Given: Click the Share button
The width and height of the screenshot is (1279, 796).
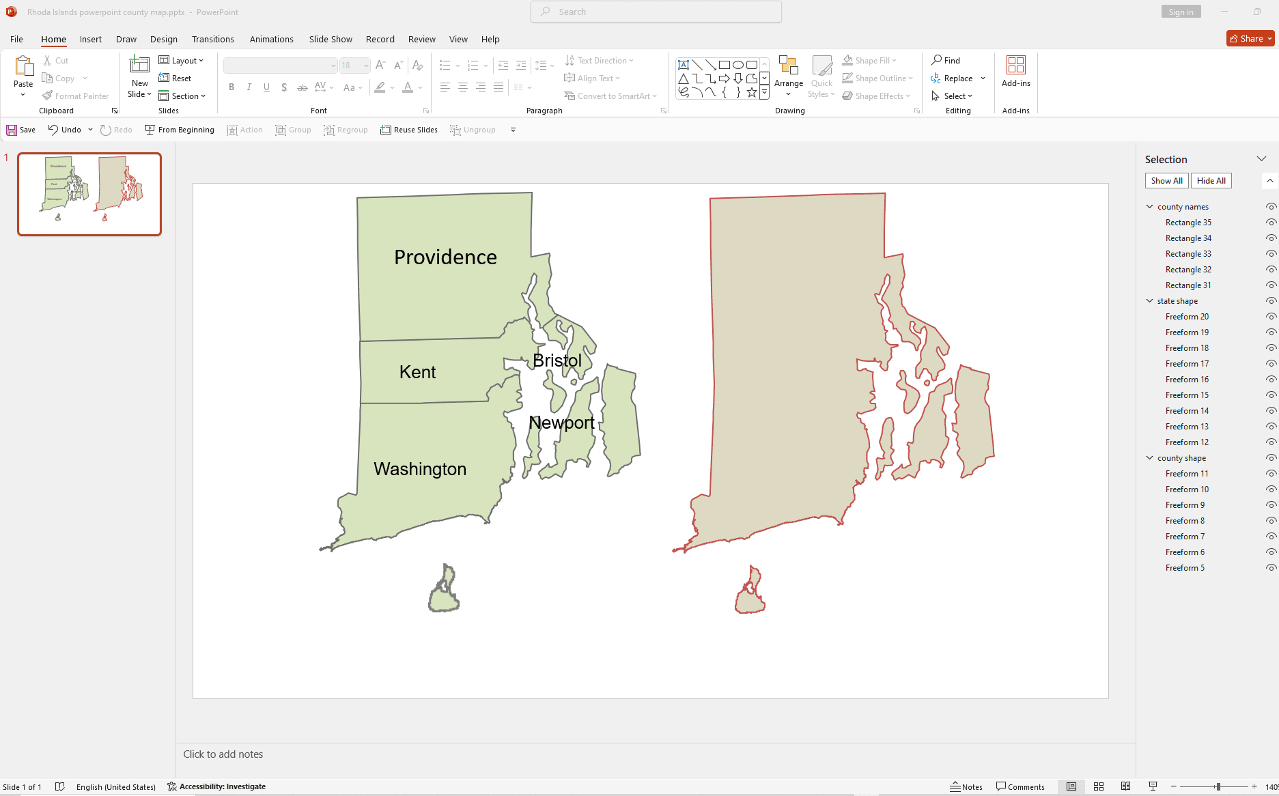Looking at the screenshot, I should [x=1250, y=39].
